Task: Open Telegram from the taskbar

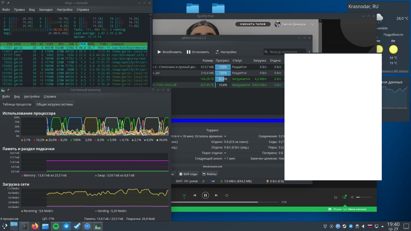Action: [66, 226]
